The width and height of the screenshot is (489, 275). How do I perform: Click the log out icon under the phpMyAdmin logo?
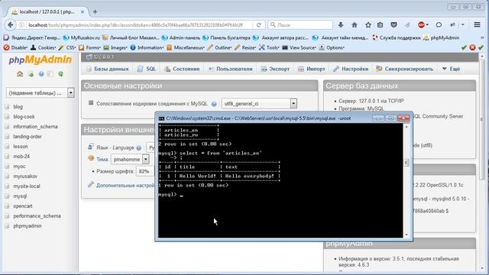pyautogui.click(x=31, y=74)
